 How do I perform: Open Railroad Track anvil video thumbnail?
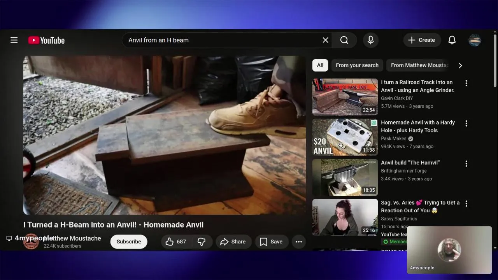point(345,97)
